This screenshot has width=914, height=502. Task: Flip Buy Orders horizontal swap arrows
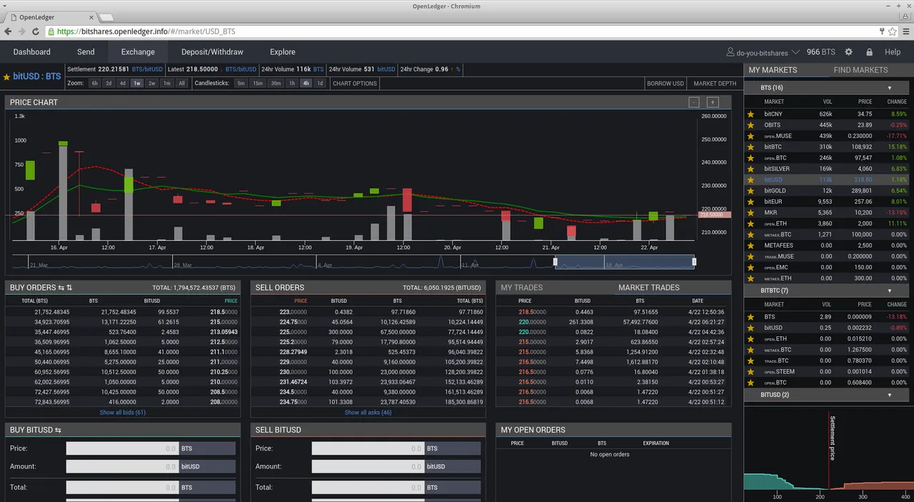[x=61, y=288]
